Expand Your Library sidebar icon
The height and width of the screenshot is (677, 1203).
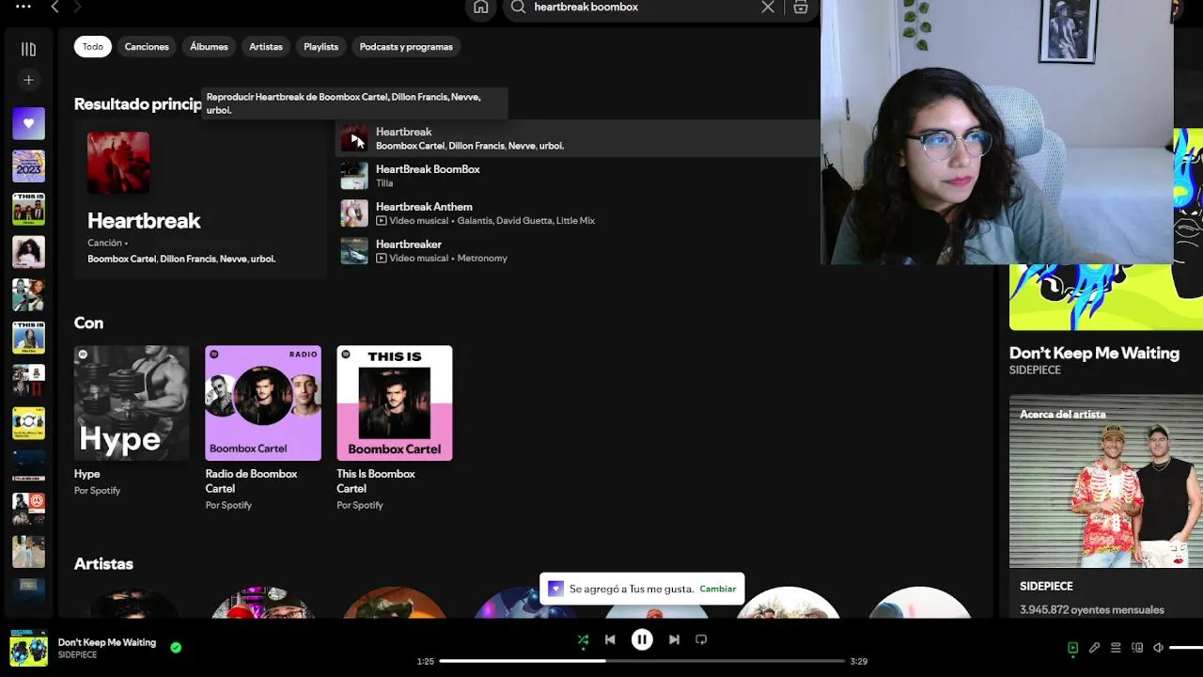pos(28,49)
